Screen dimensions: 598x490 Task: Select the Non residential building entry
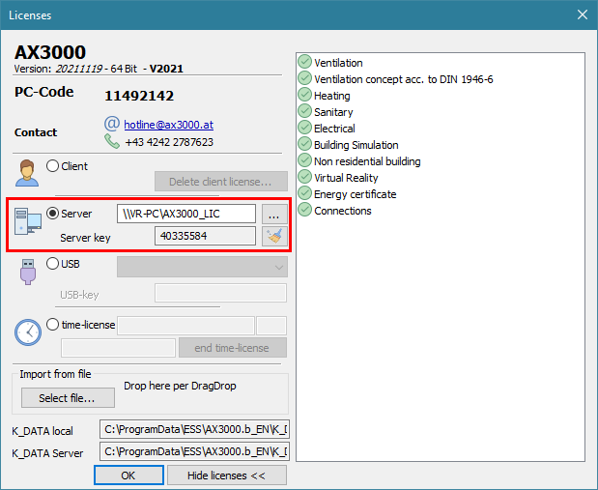click(367, 161)
